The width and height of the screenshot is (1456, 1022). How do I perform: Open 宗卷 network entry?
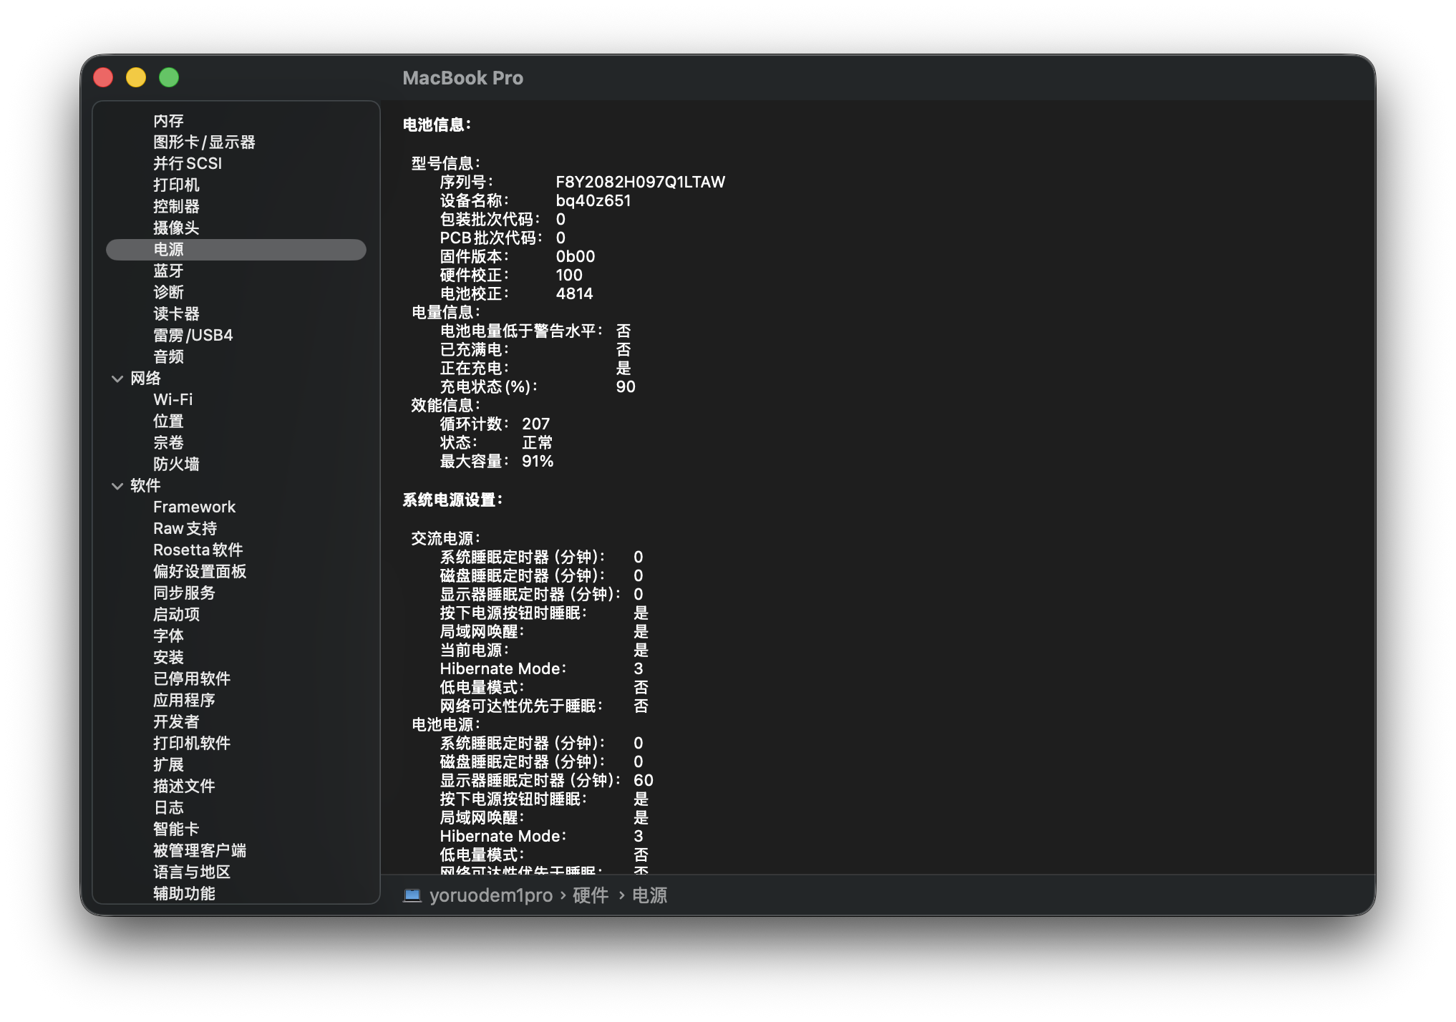tap(168, 443)
